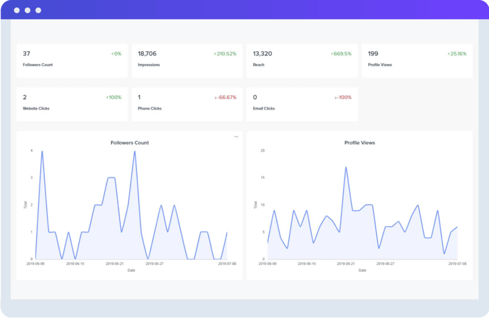
Task: Click the Website Clicks card
Action: 72,104
